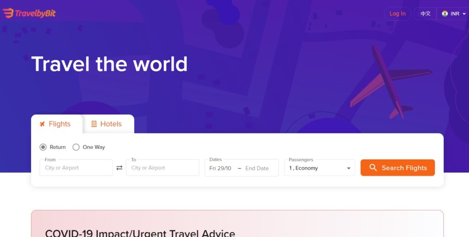Click the airplane icon on Flights tab
Viewport: 469px width, 237px height.
(42, 124)
